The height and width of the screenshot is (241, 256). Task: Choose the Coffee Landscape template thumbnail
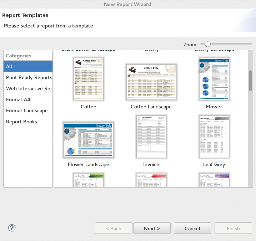tap(151, 82)
